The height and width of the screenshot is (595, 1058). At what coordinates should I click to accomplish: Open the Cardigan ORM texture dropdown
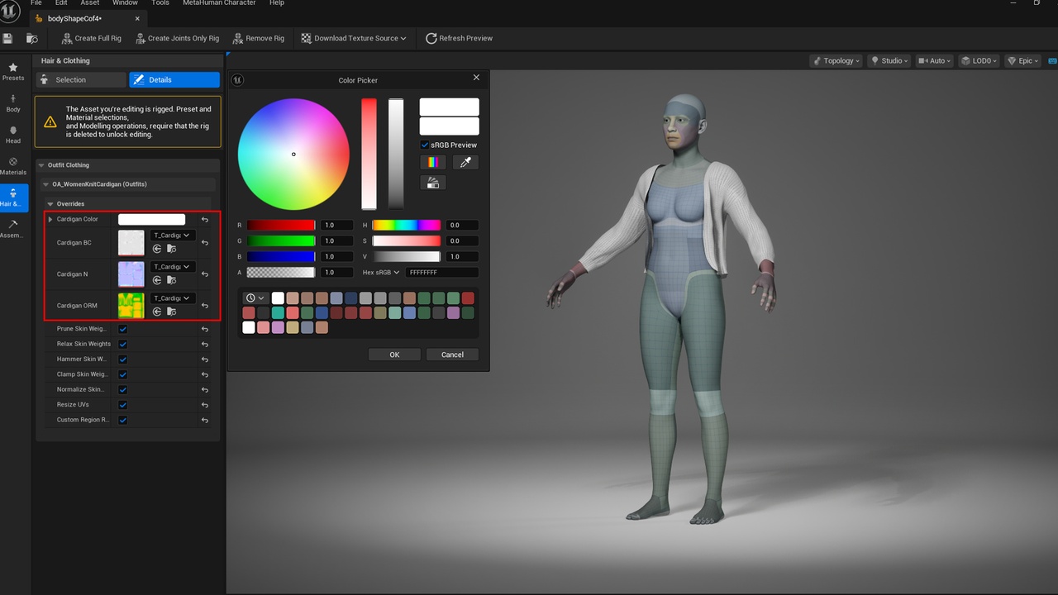(x=172, y=298)
